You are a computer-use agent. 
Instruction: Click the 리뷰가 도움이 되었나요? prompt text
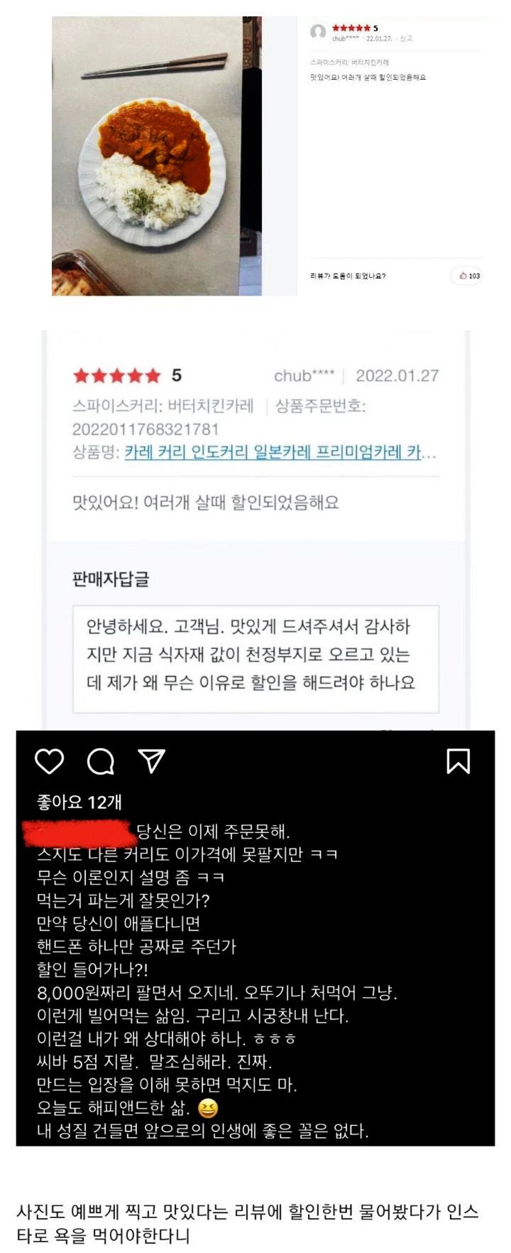click(348, 276)
